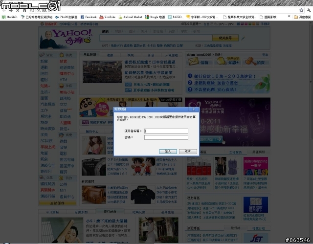The height and width of the screenshot is (244, 313).
Task: Open the YouTube bookmark
Action: point(108,17)
